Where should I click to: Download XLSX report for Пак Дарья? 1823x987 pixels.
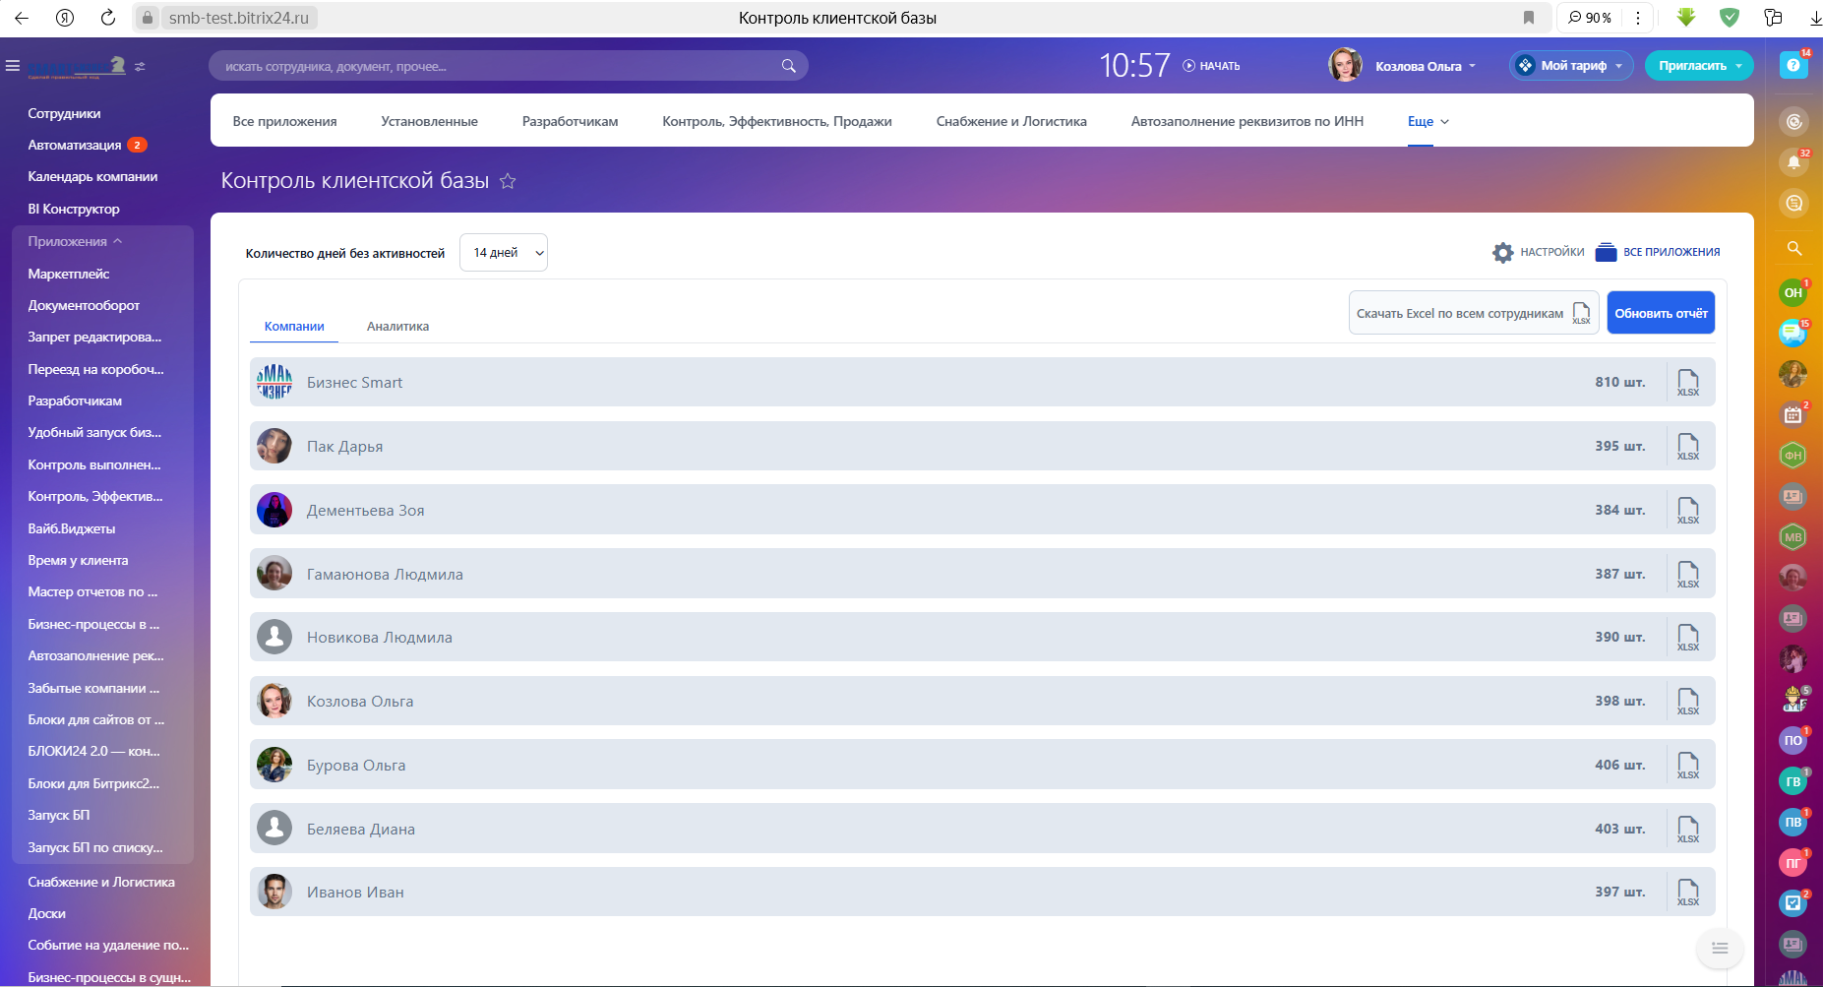(1688, 447)
